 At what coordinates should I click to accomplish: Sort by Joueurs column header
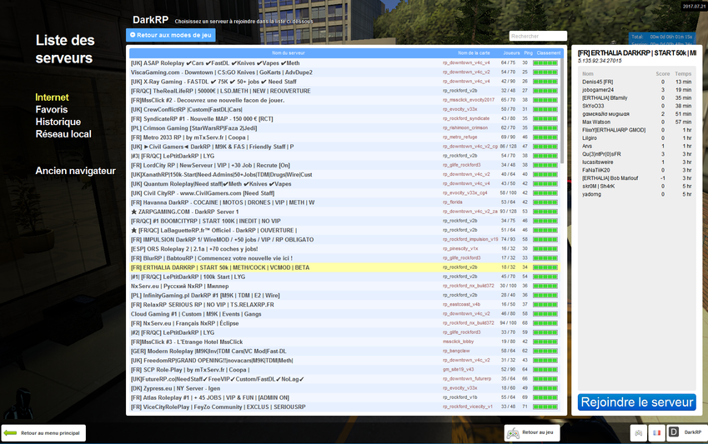[x=511, y=52]
